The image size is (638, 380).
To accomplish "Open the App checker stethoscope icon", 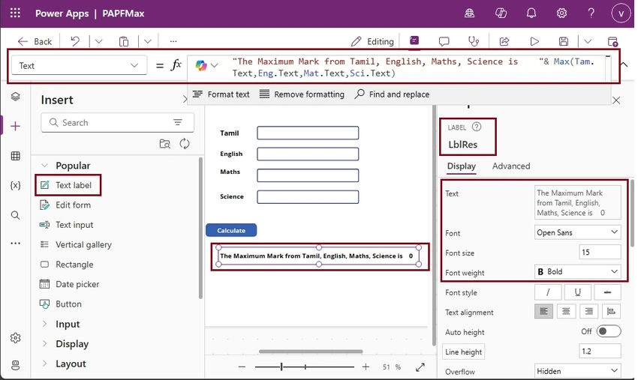I will point(474,41).
